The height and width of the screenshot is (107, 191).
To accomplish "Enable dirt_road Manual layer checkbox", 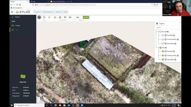I will coord(163,35).
